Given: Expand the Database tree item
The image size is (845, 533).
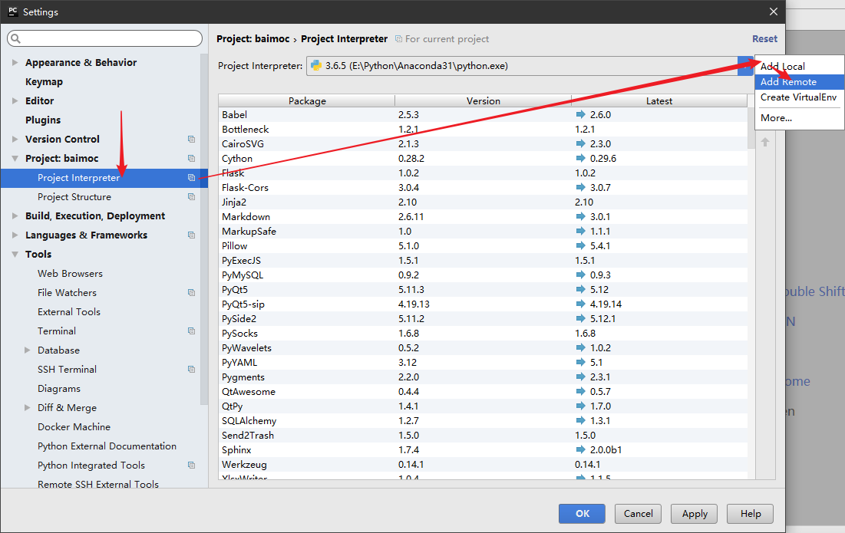Looking at the screenshot, I should click(28, 350).
